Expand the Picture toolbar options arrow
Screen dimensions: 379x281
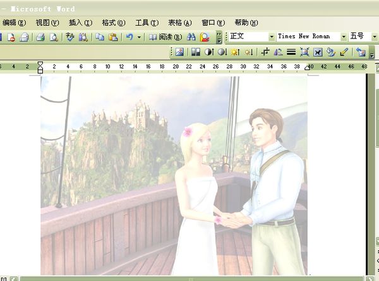[372, 54]
